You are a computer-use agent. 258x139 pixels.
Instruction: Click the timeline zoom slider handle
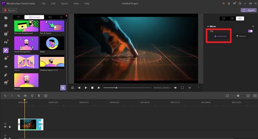238,96
